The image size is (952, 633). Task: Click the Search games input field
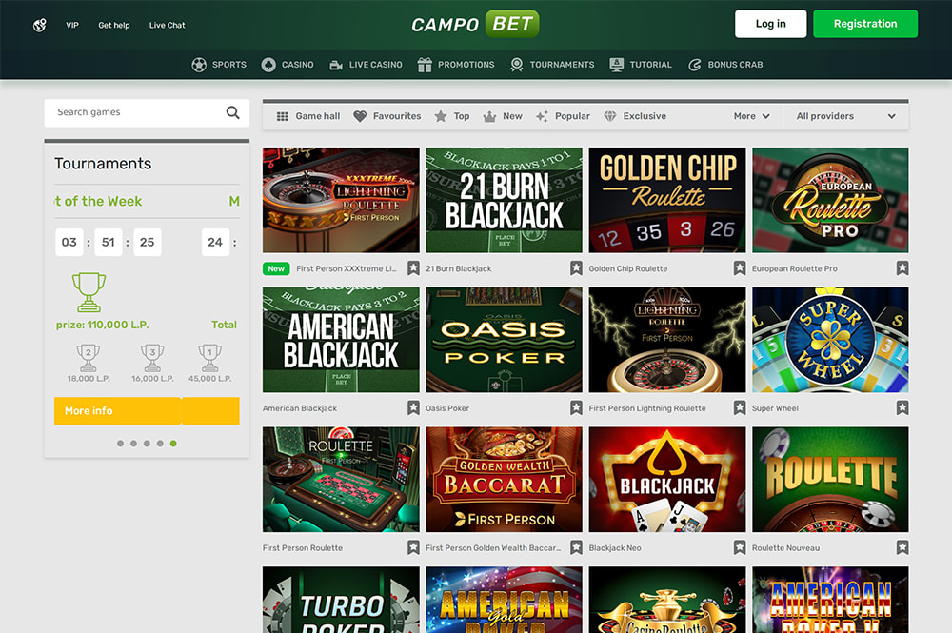(x=147, y=113)
